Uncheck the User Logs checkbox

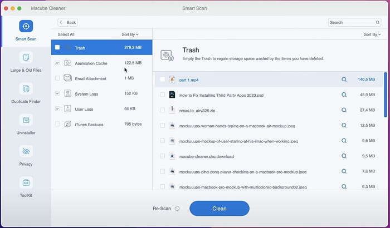[x=57, y=109]
